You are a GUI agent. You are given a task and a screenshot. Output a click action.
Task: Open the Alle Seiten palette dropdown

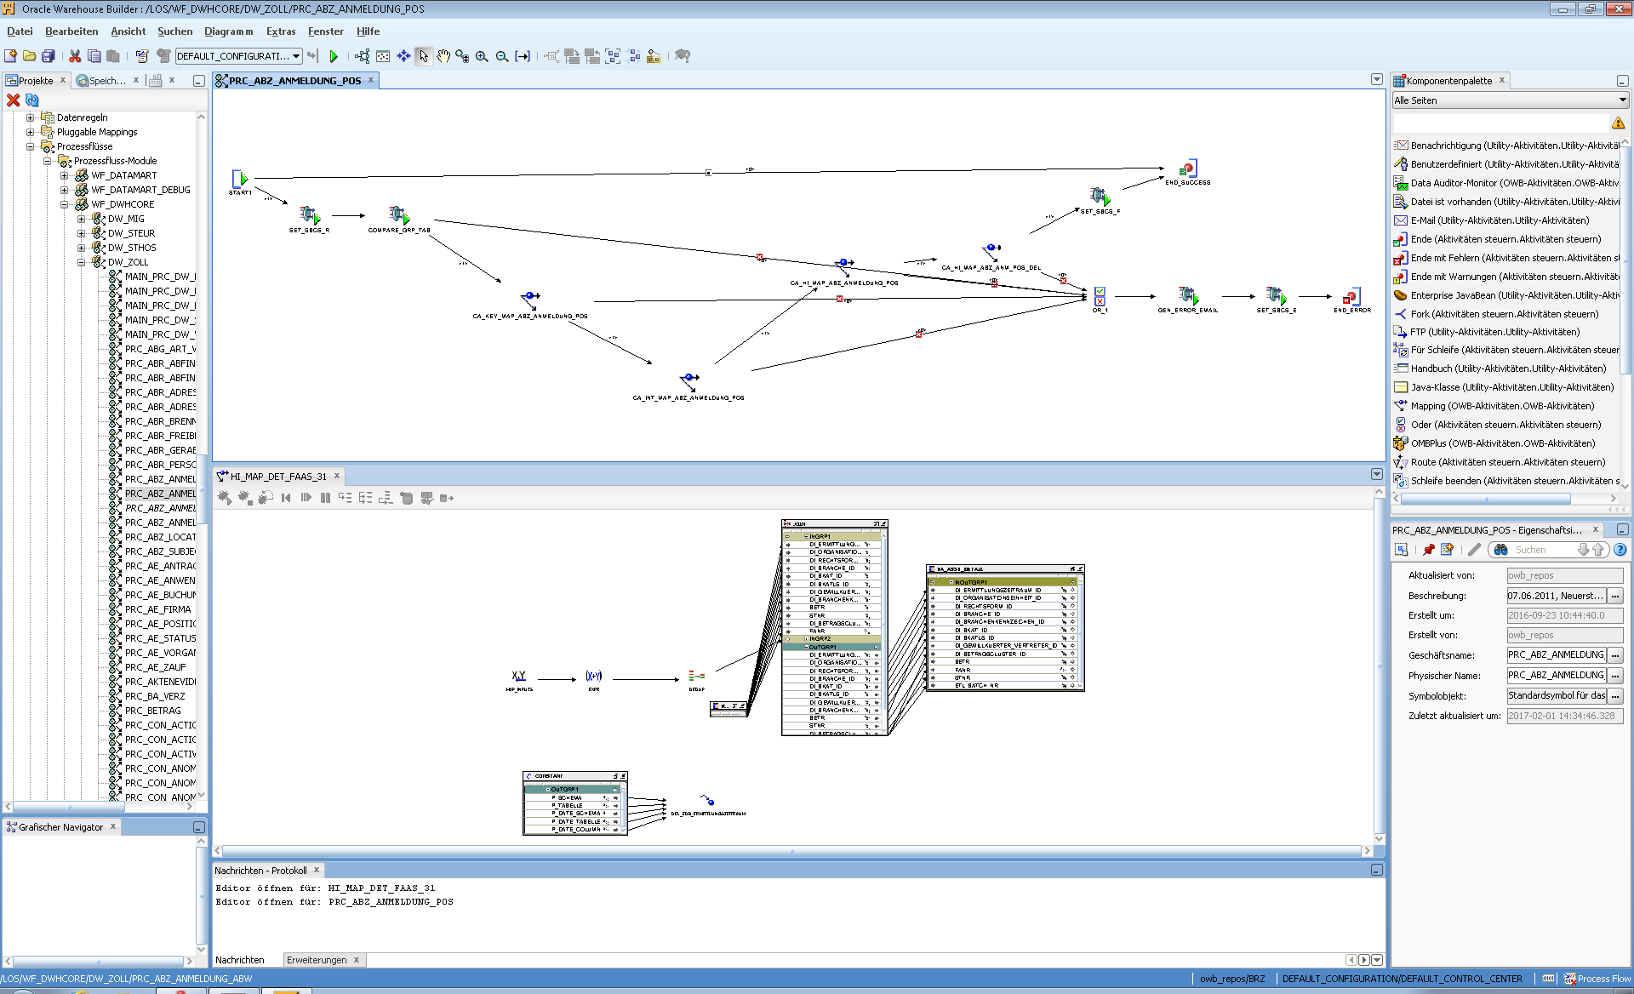coord(1622,100)
